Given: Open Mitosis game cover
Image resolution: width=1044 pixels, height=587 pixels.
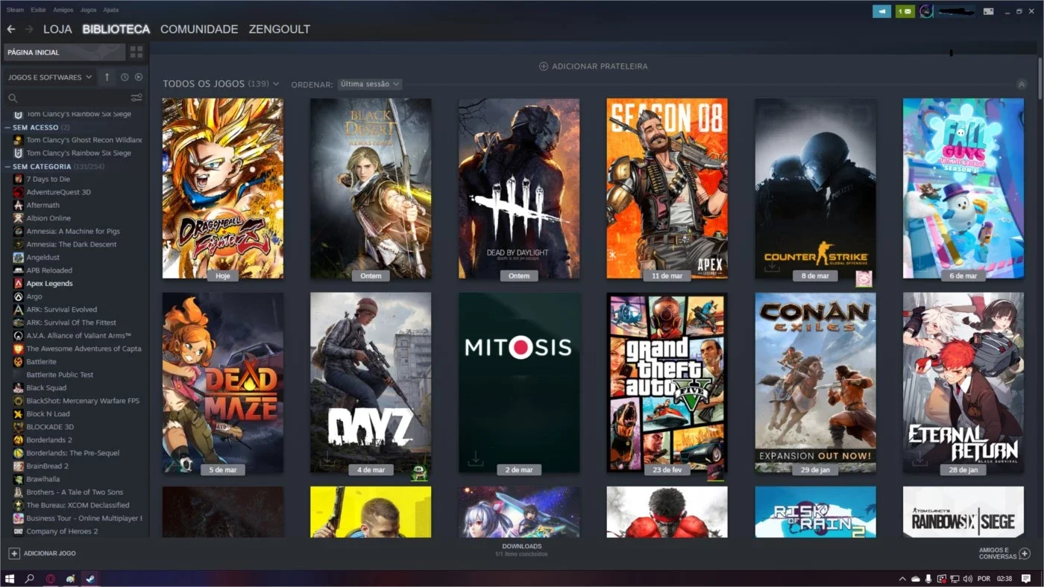Looking at the screenshot, I should point(519,382).
